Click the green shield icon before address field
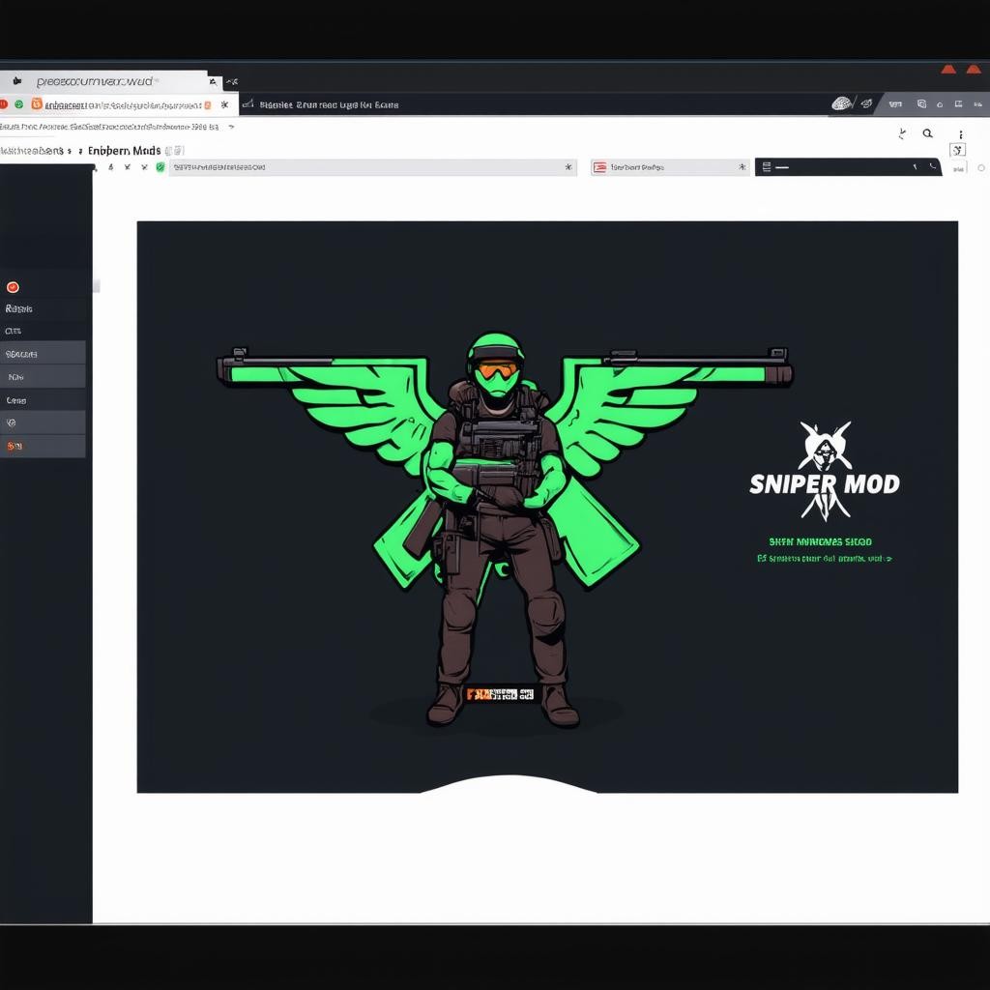Image resolution: width=990 pixels, height=990 pixels. 160,167
